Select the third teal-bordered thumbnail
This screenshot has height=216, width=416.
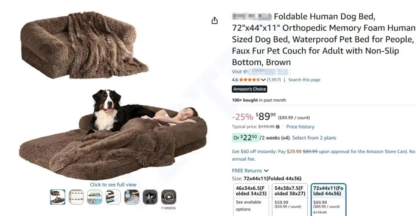[x=94, y=197]
